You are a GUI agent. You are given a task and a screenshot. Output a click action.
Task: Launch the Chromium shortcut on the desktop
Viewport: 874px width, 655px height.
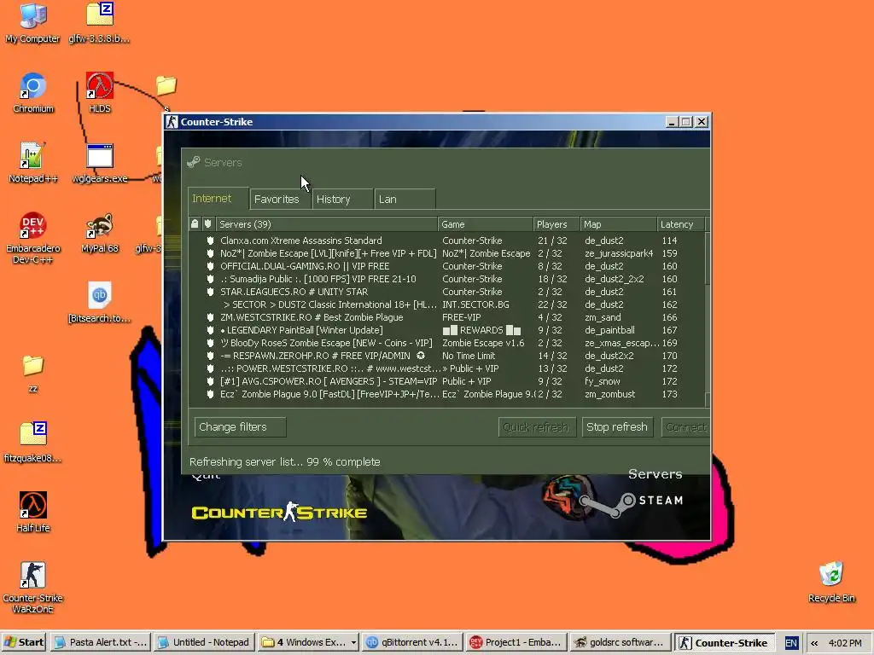click(33, 92)
